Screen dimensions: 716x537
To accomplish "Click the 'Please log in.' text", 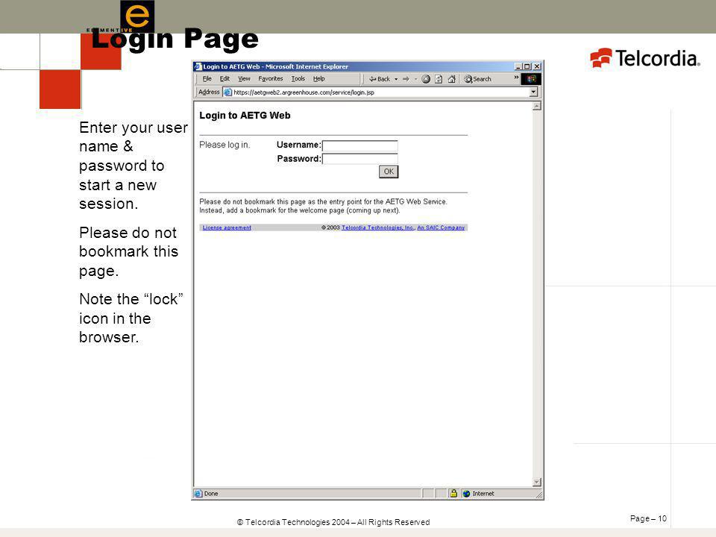I will [224, 145].
